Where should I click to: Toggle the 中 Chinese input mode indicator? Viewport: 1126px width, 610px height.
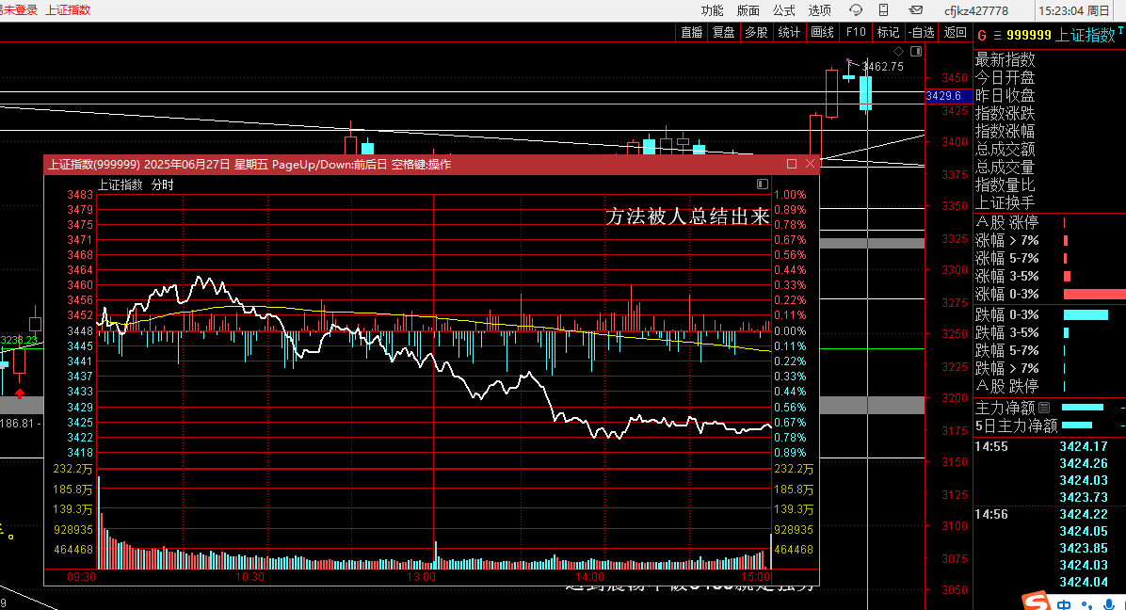pyautogui.click(x=1064, y=604)
